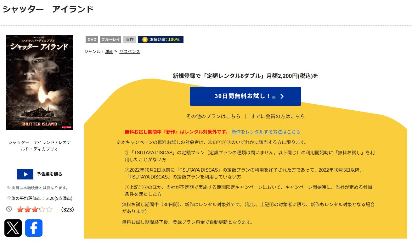This screenshot has height=242, width=412.
Task: Click 予告編を観る label text
Action: (49, 174)
